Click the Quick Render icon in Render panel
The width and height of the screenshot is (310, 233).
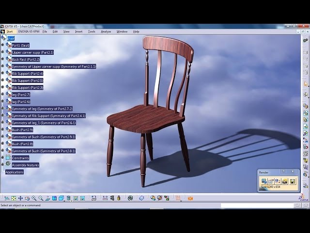point(278,181)
